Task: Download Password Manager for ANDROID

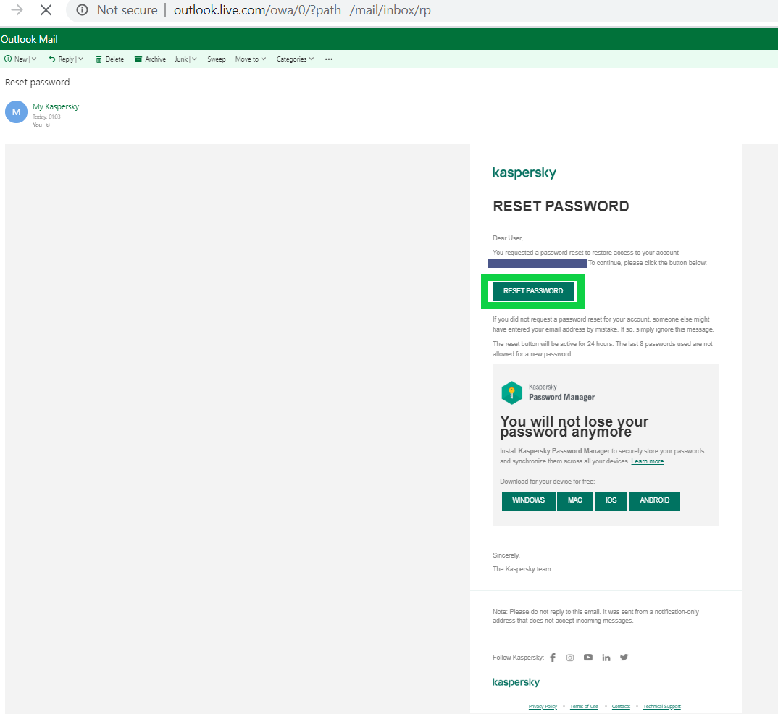Action: pos(654,500)
